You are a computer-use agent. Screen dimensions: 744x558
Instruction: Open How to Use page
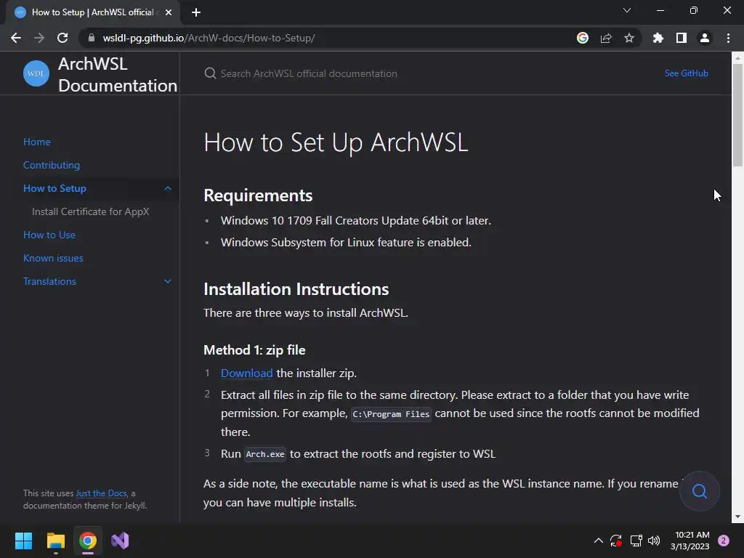pos(49,235)
